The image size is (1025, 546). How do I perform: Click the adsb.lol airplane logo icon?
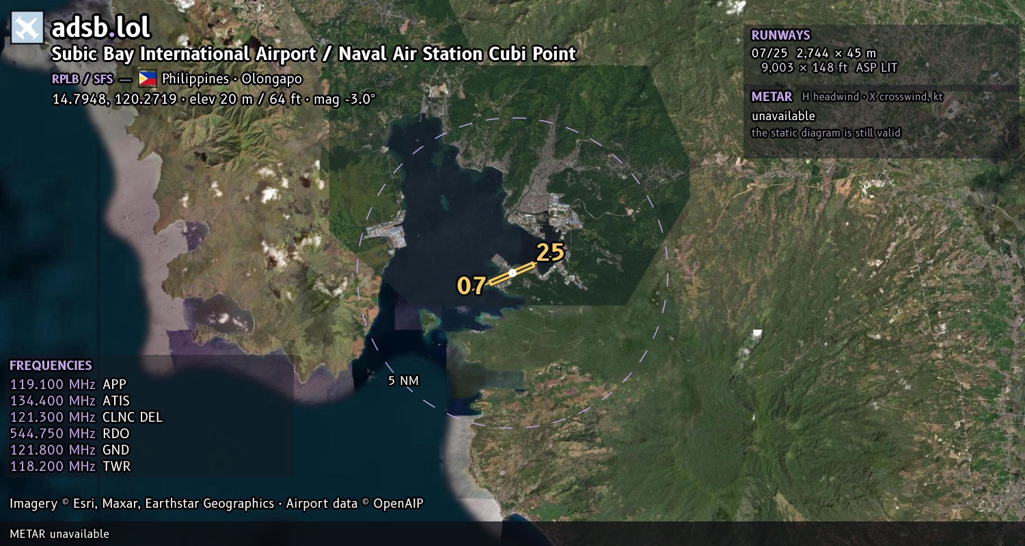(x=27, y=28)
